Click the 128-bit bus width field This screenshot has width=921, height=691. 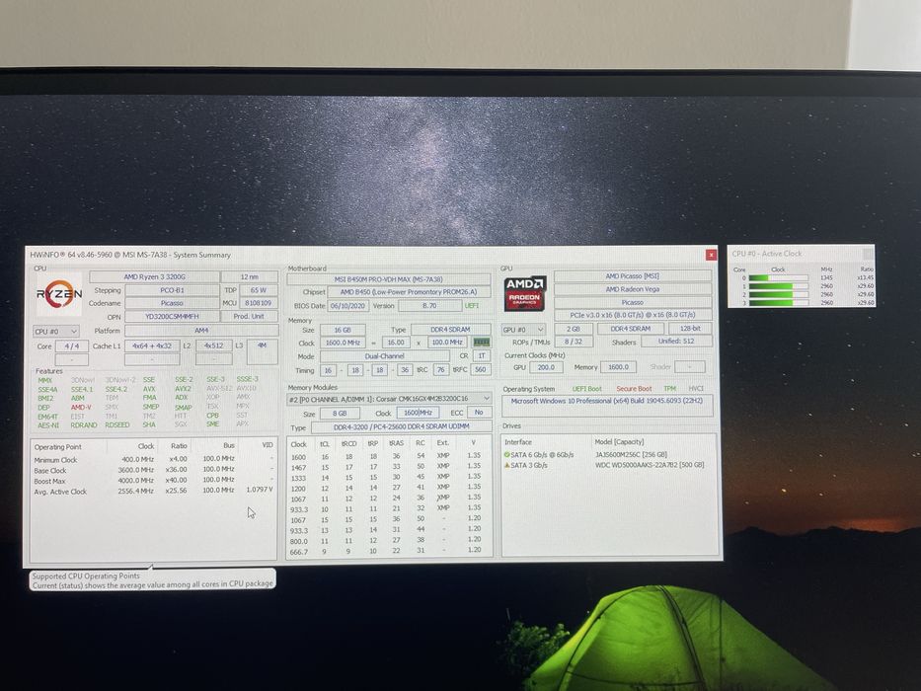[690, 329]
